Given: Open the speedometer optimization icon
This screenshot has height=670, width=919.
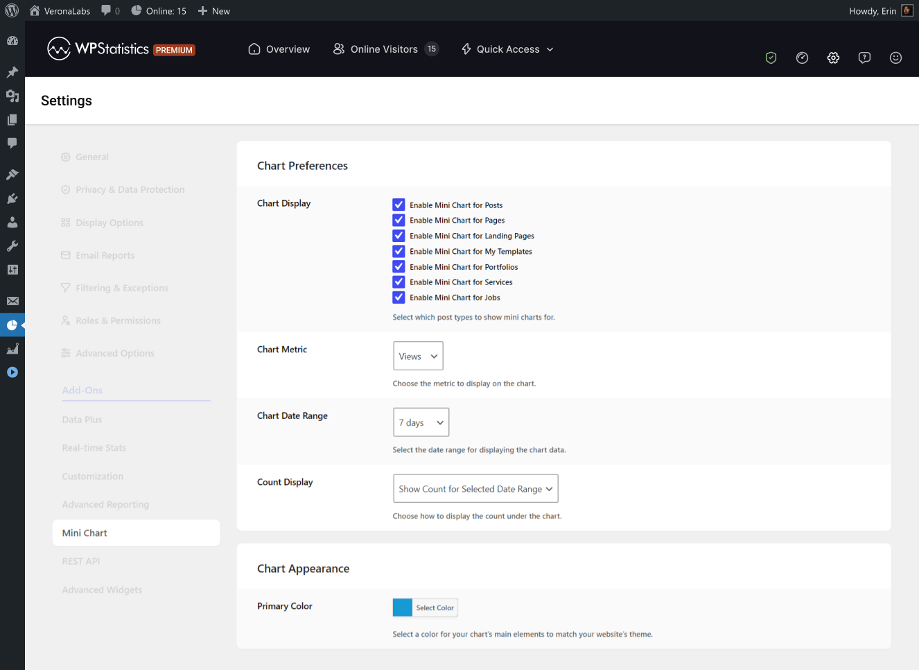Looking at the screenshot, I should tap(802, 58).
